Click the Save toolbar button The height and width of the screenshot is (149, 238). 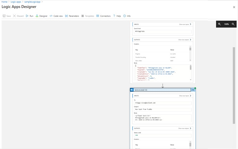pos(7,16)
